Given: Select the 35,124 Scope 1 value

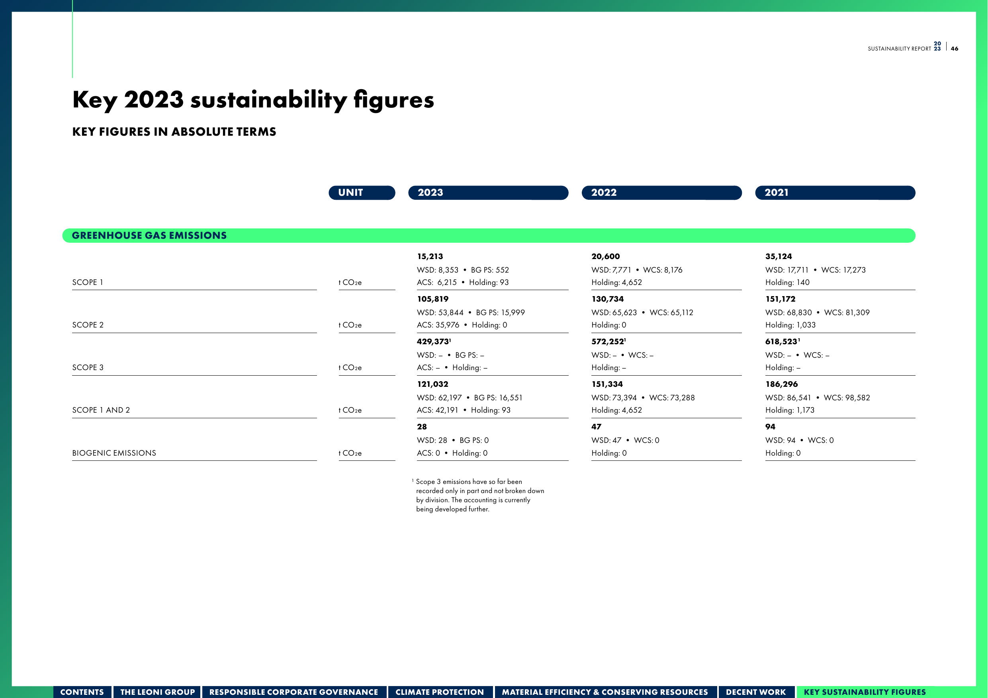Looking at the screenshot, I should [x=779, y=256].
